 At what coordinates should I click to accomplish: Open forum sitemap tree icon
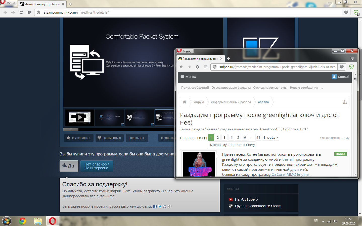click(345, 102)
